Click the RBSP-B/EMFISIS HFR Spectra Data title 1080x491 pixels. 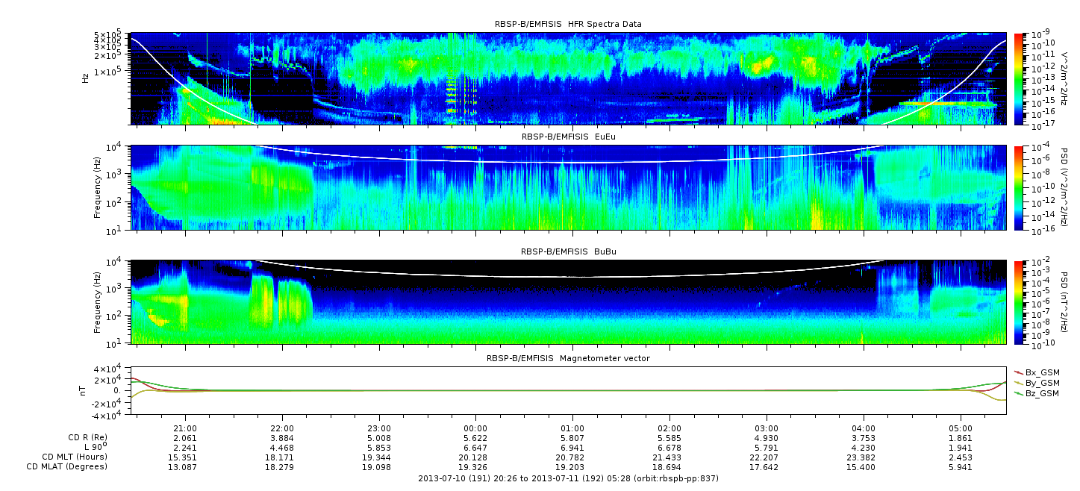567,24
